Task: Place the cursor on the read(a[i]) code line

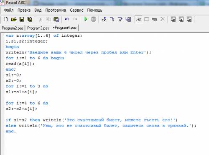Action: click(x=20, y=64)
